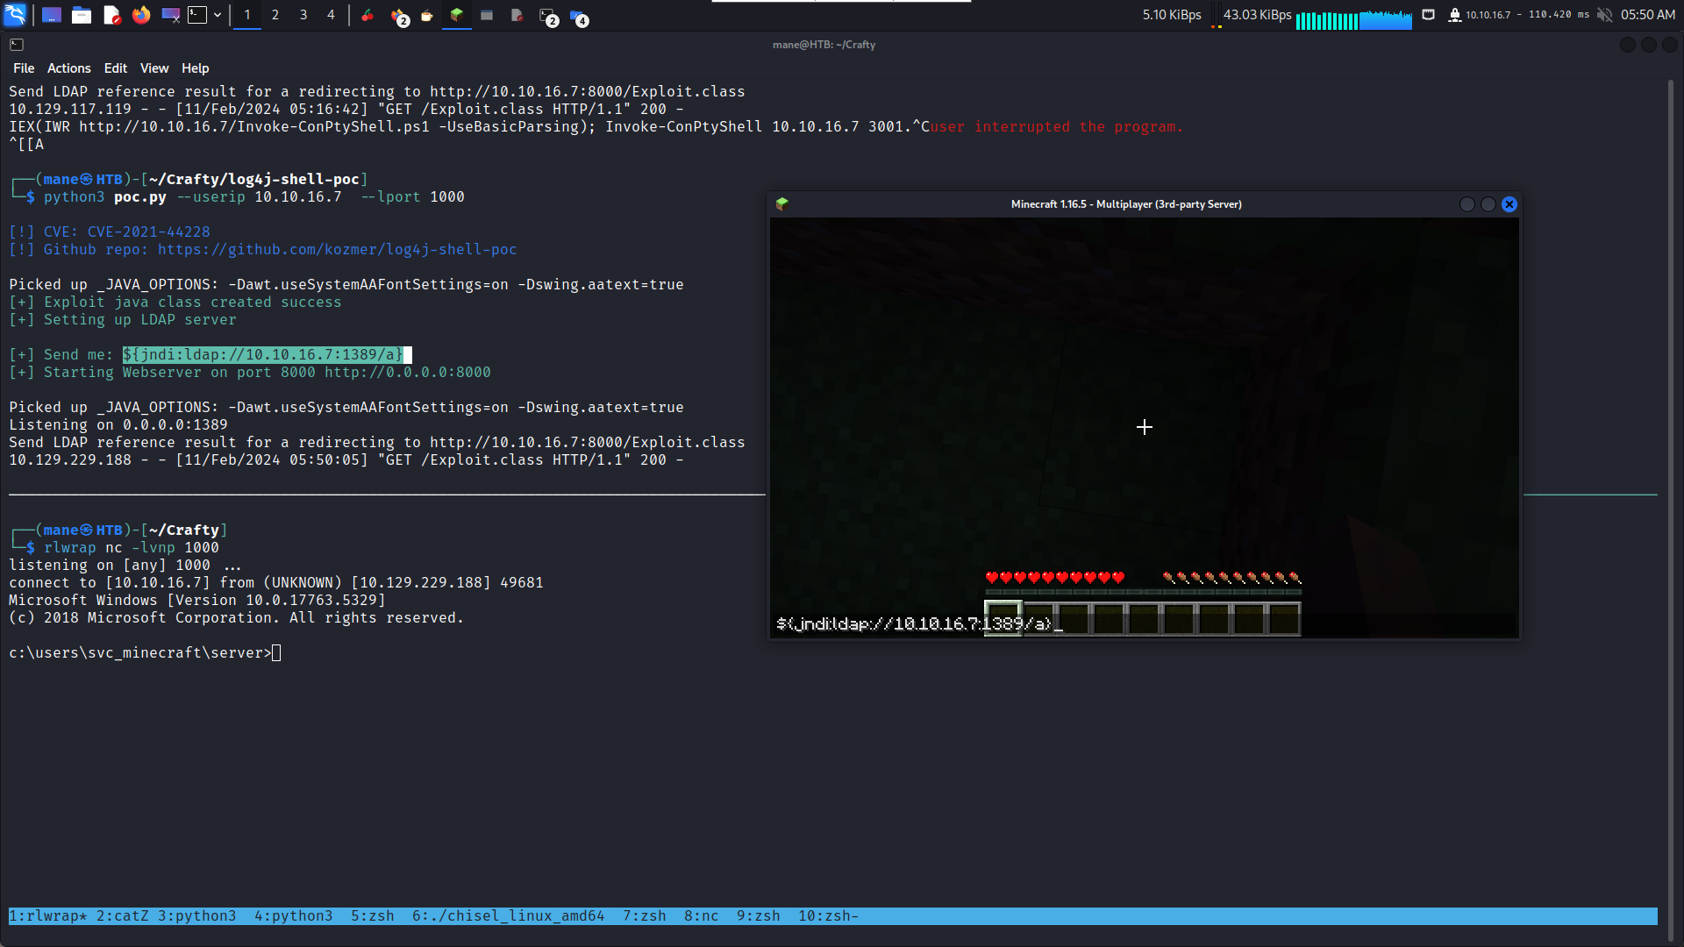Open the terminal File menu
Image resolution: width=1684 pixels, height=947 pixels.
tap(24, 68)
